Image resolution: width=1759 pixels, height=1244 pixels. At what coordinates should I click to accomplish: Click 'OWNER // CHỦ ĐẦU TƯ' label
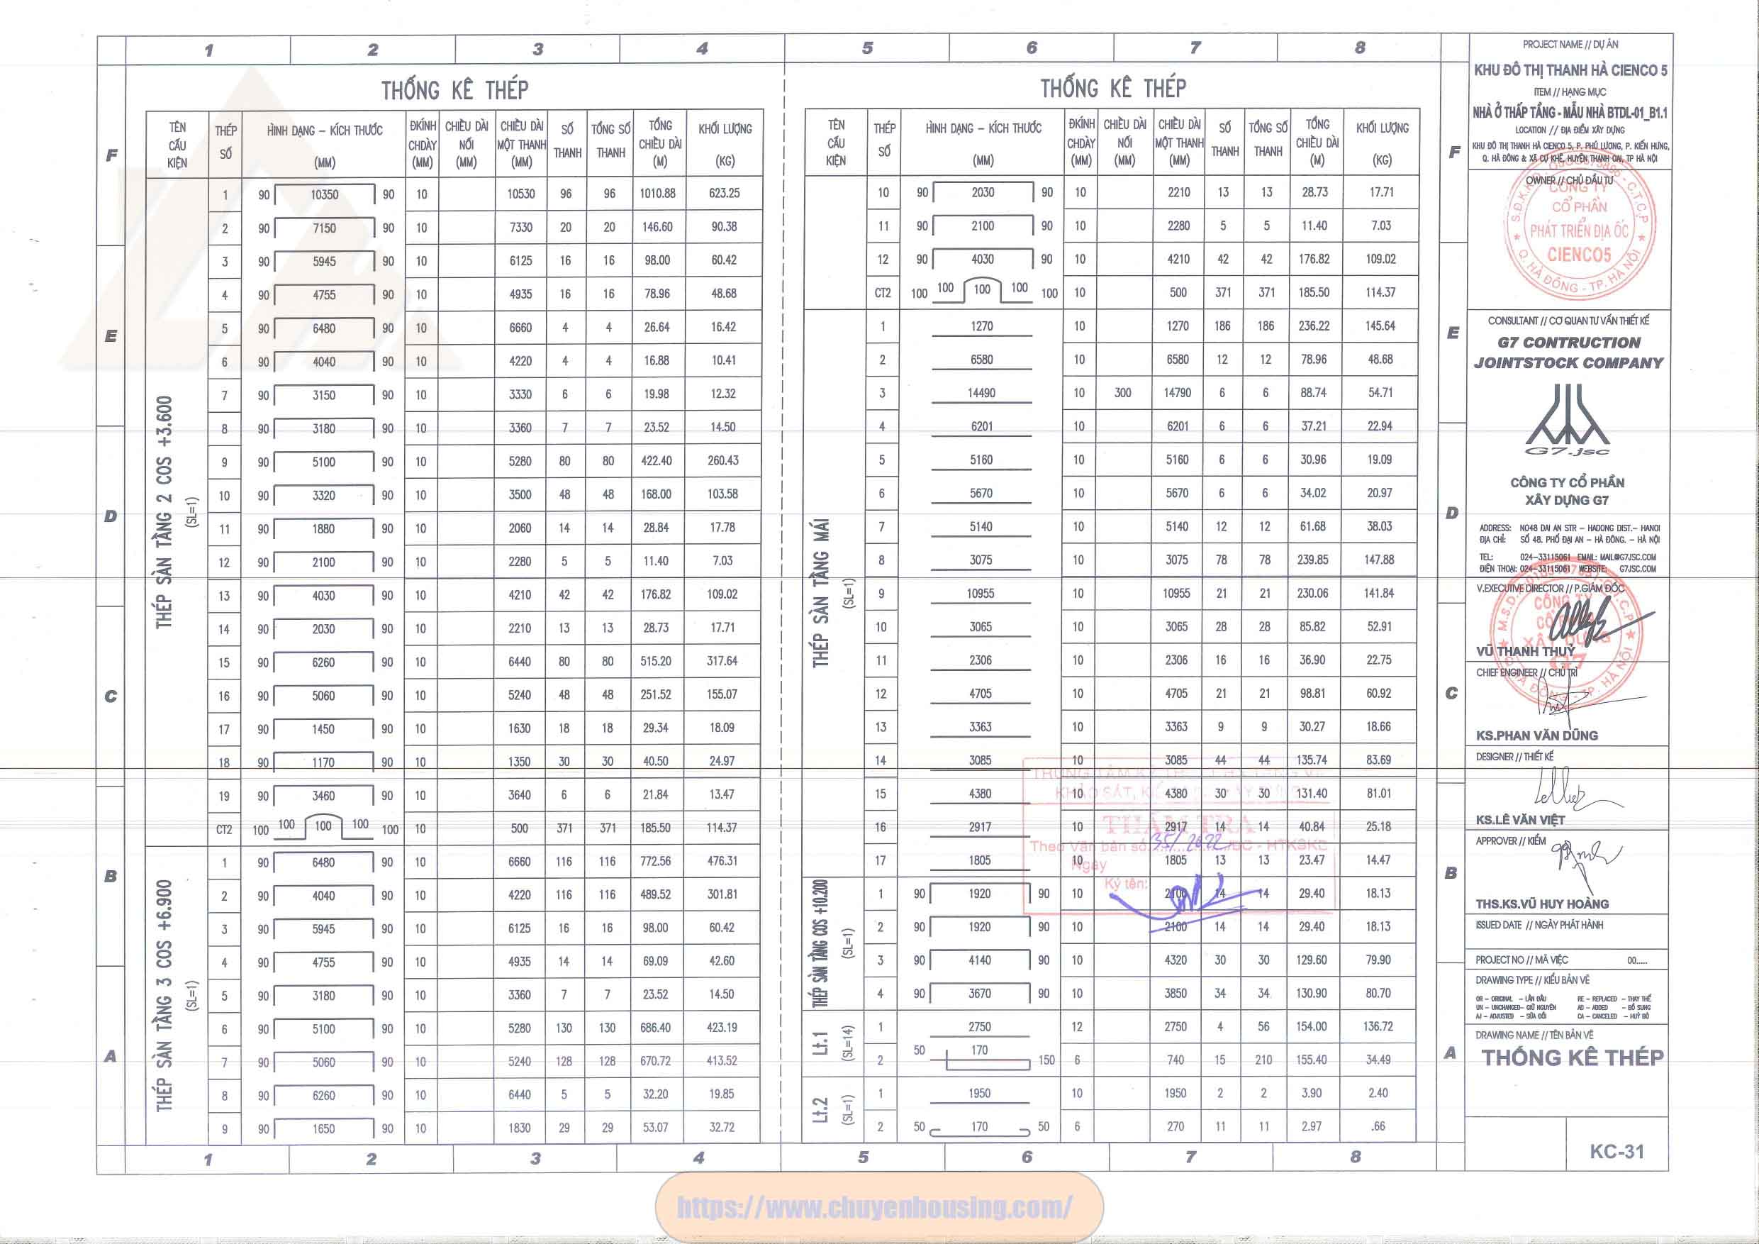[x=1569, y=180]
